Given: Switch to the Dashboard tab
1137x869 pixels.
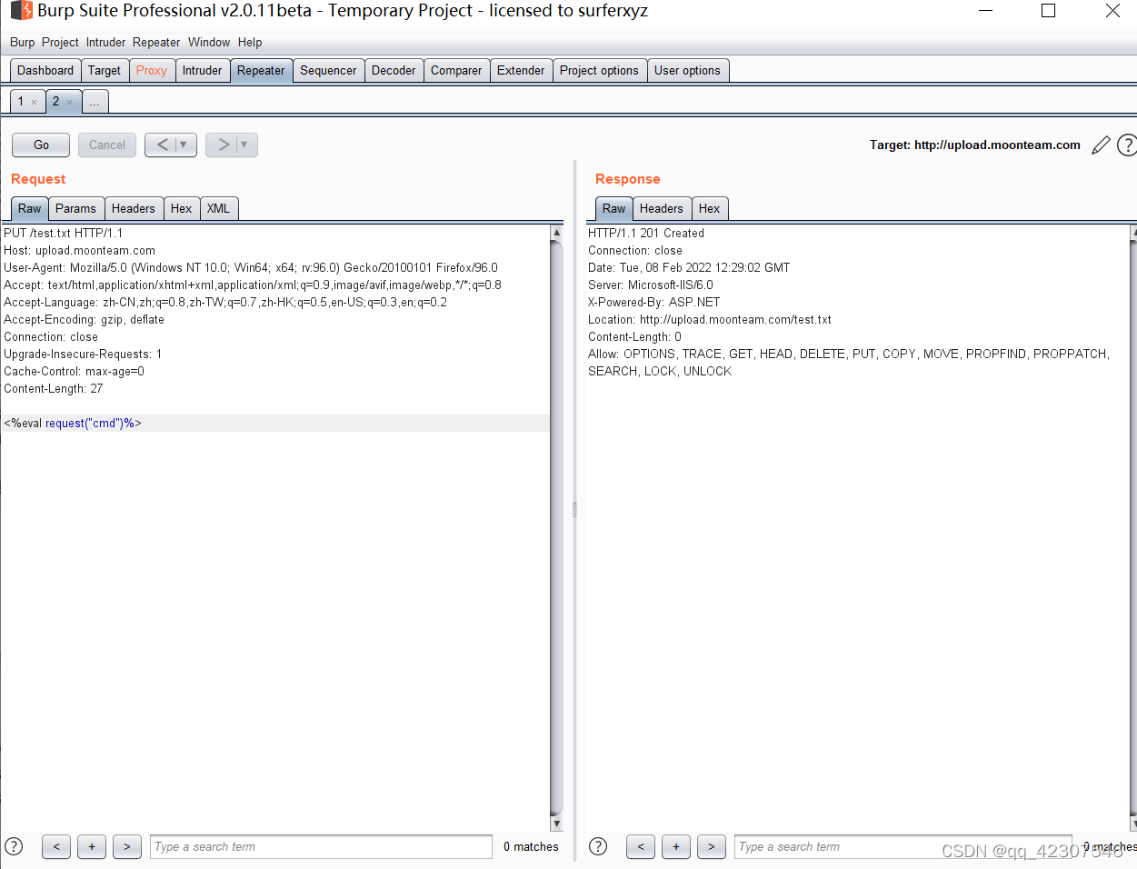Looking at the screenshot, I should coord(45,70).
